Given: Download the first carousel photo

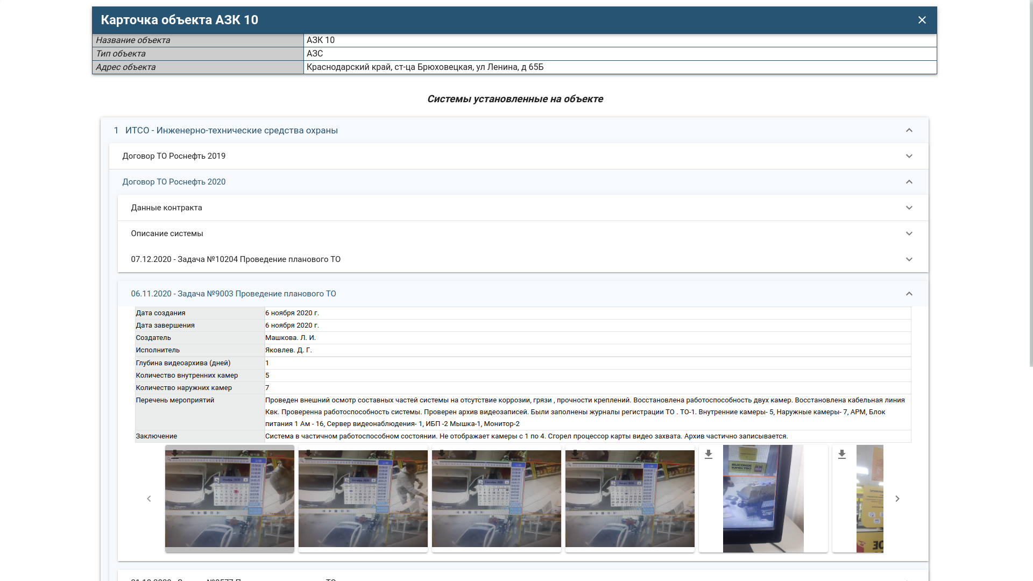Looking at the screenshot, I should pos(175,454).
